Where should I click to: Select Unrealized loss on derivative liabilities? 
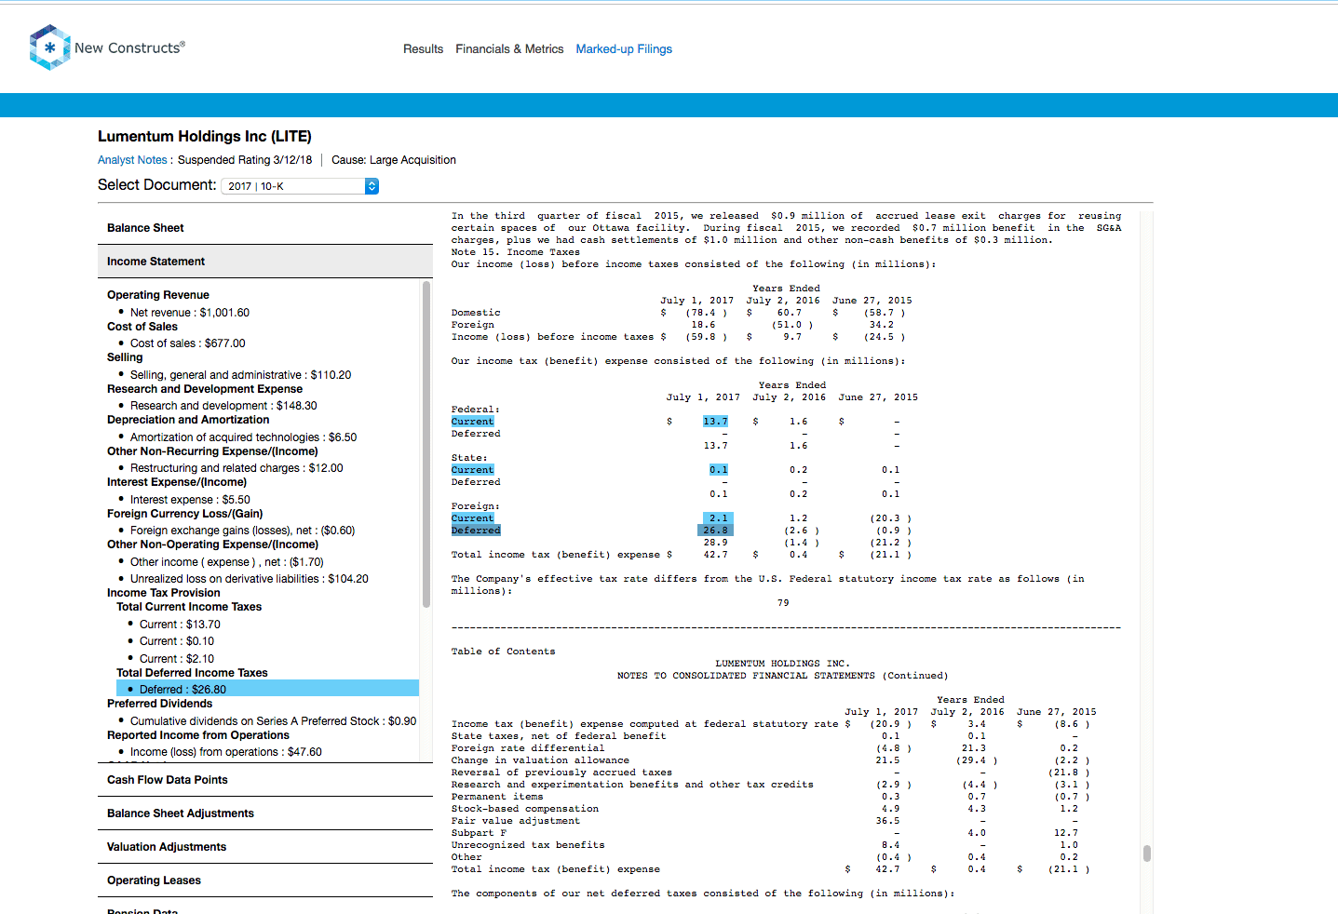tap(250, 579)
